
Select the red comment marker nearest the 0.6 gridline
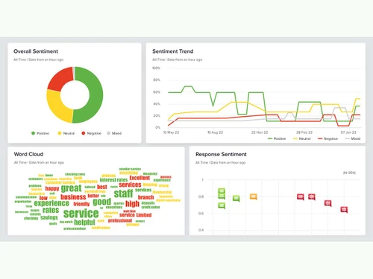tap(344, 210)
